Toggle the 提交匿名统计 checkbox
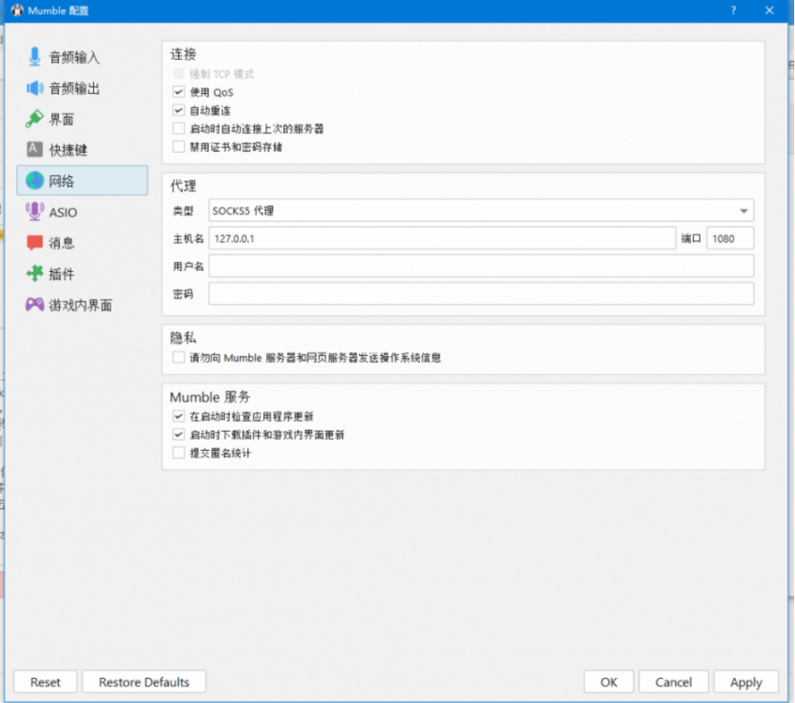The image size is (795, 703). point(179,454)
